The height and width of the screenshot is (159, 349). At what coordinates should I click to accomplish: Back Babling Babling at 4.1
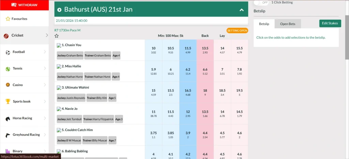171,152
